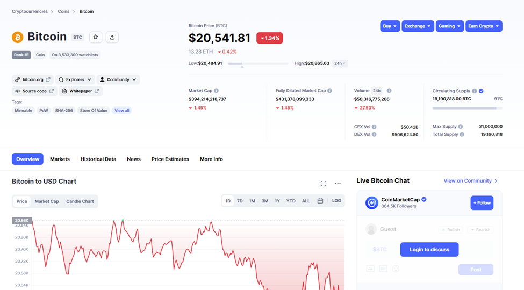Click info icon beside Circulating Supply

pos(474,91)
